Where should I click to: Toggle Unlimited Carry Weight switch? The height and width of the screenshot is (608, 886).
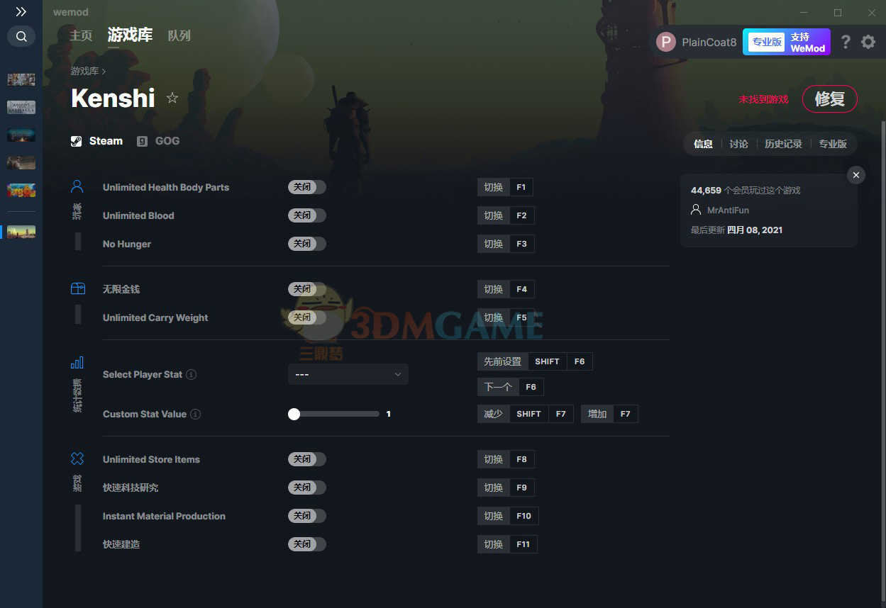tap(307, 317)
